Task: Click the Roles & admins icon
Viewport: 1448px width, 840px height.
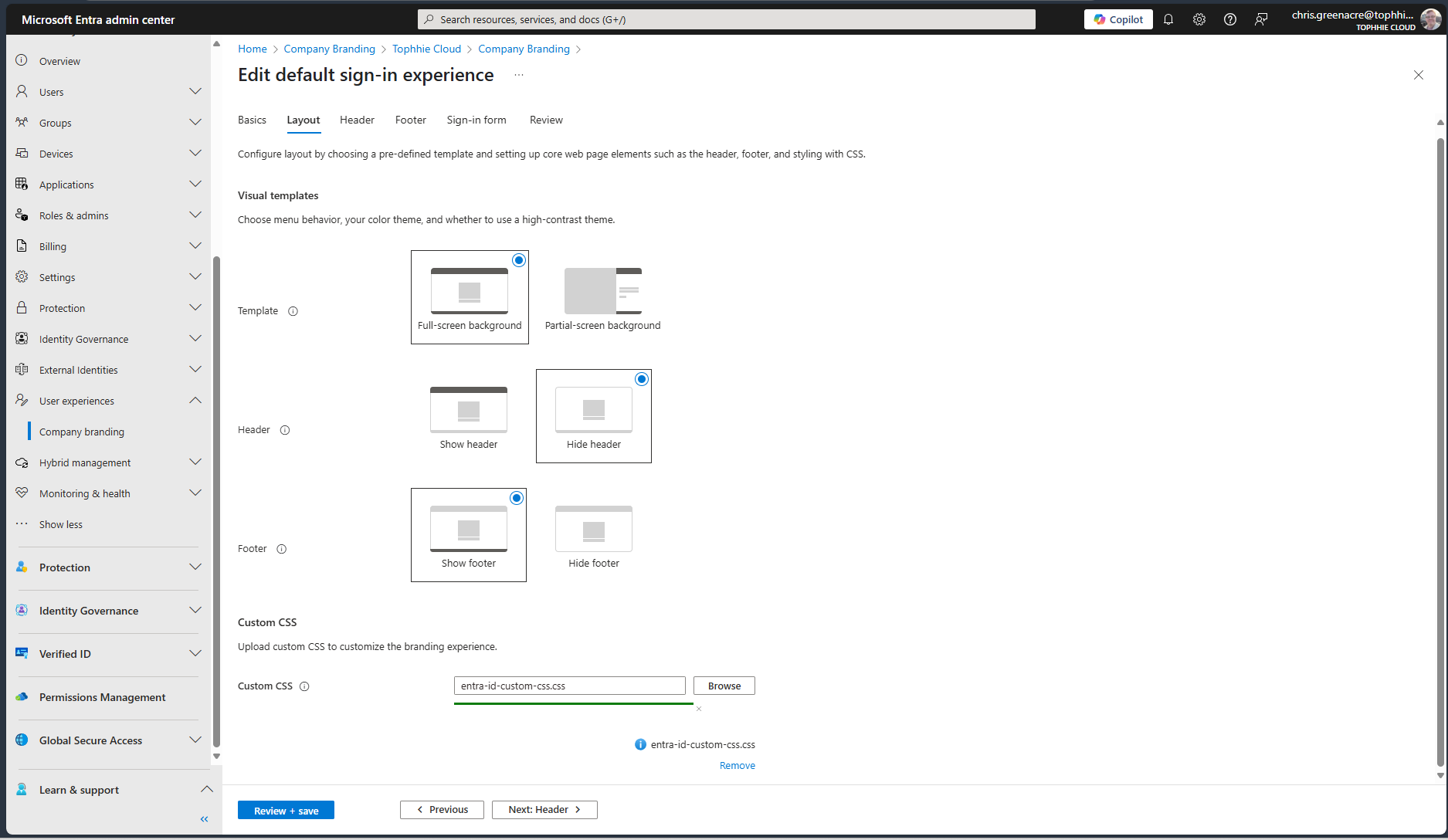Action: [x=22, y=215]
